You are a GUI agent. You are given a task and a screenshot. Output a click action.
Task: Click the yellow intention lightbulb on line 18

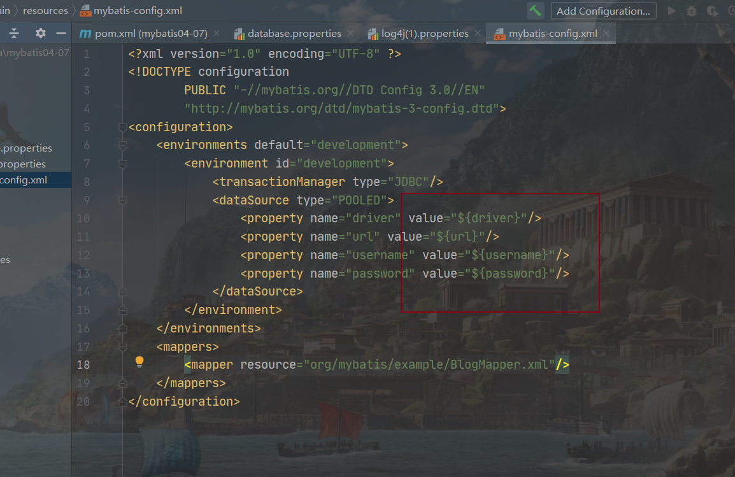tap(139, 361)
